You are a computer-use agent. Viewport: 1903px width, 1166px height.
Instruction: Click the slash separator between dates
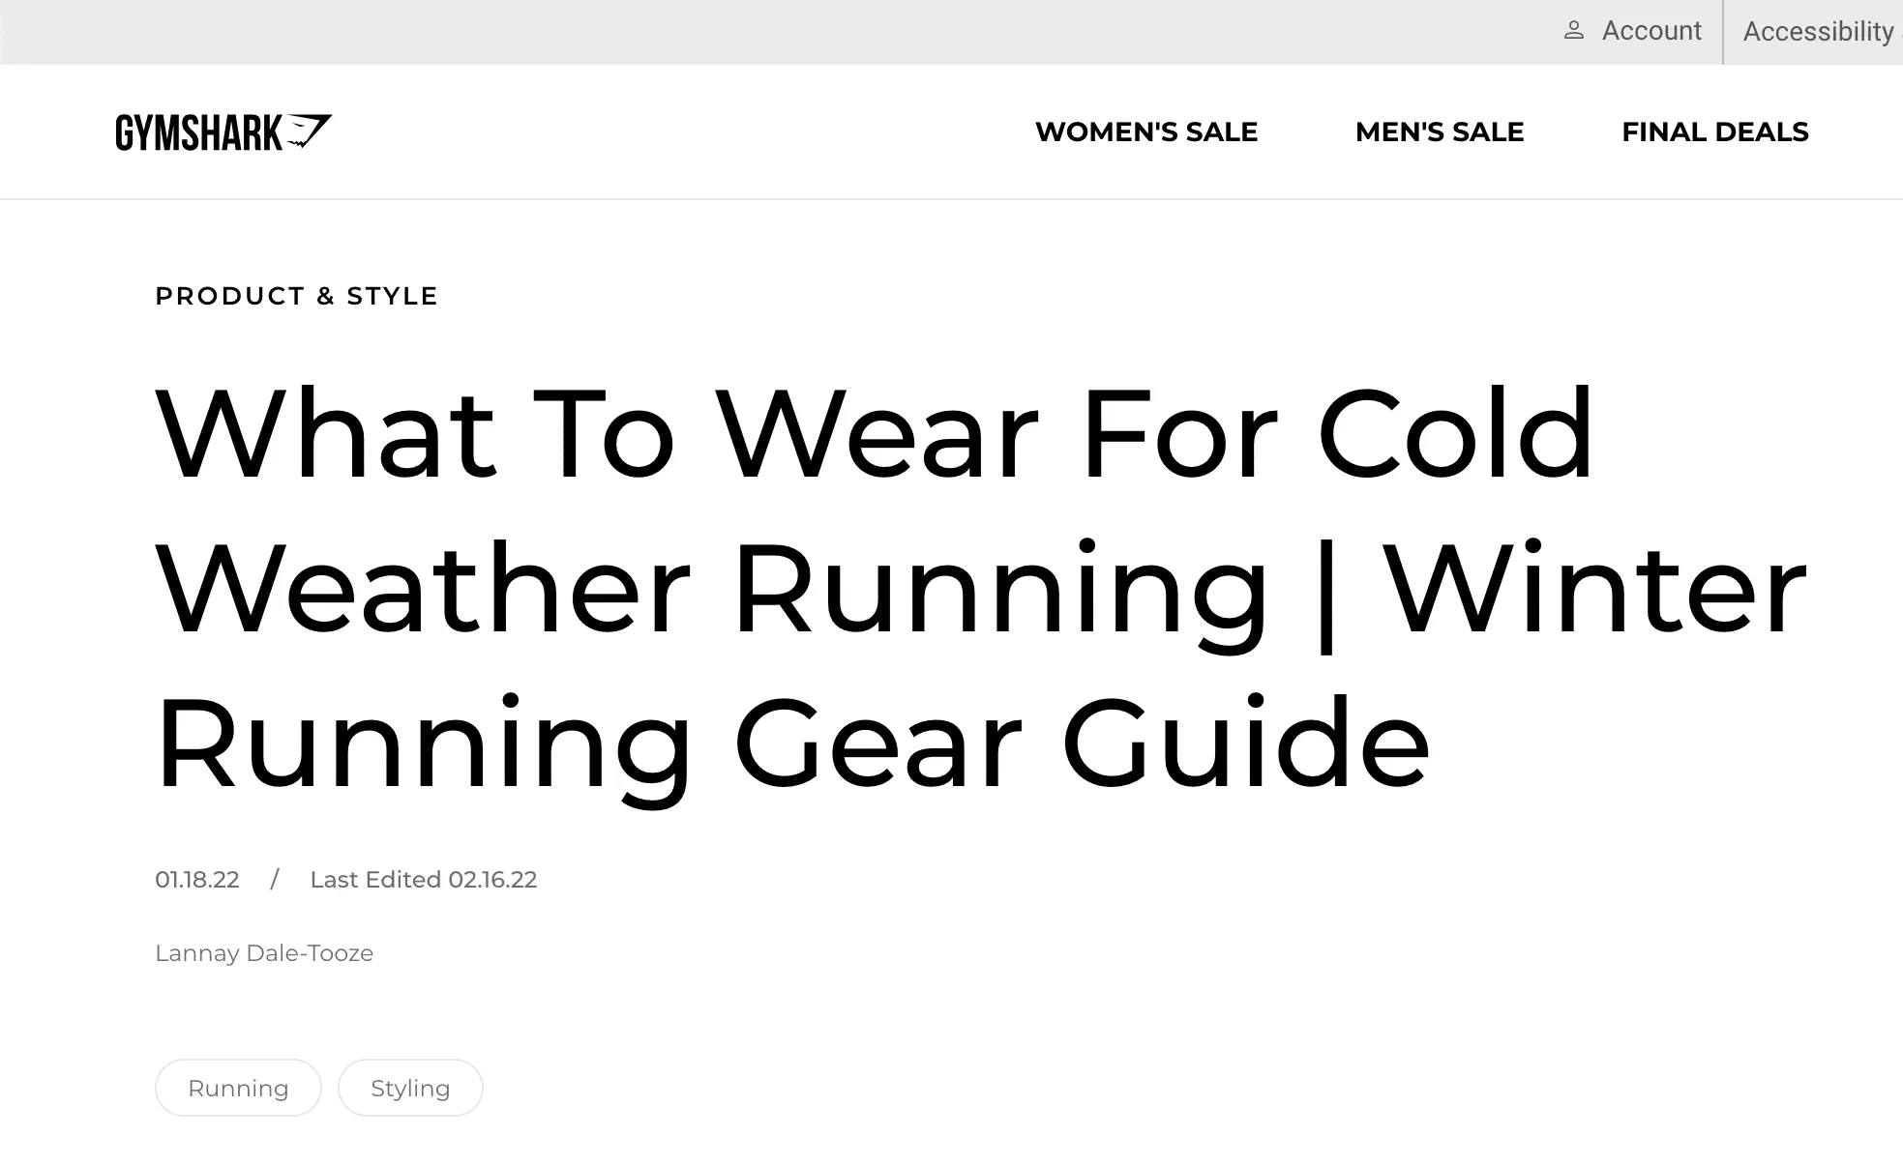(x=275, y=880)
